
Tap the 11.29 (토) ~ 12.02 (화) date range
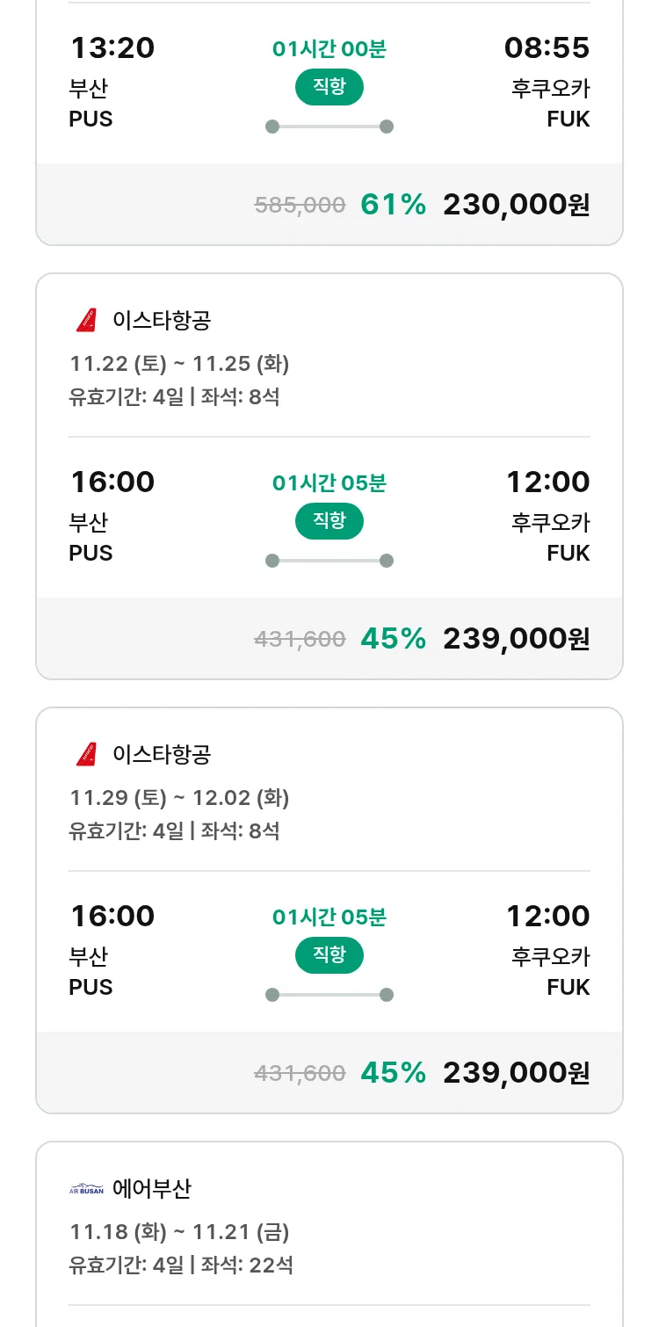point(179,798)
